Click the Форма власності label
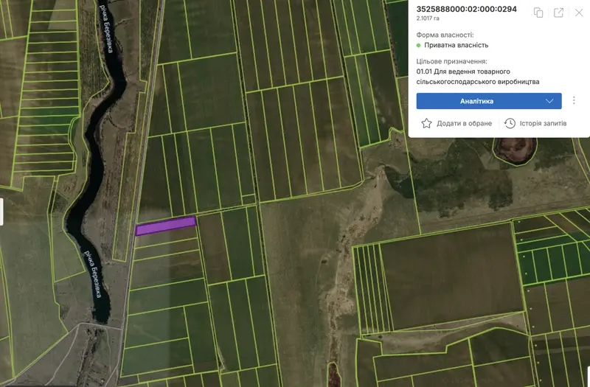 click(x=445, y=35)
